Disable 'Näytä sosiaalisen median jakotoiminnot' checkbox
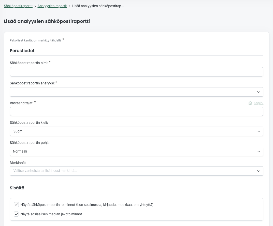This screenshot has width=273, height=226. tap(17, 214)
